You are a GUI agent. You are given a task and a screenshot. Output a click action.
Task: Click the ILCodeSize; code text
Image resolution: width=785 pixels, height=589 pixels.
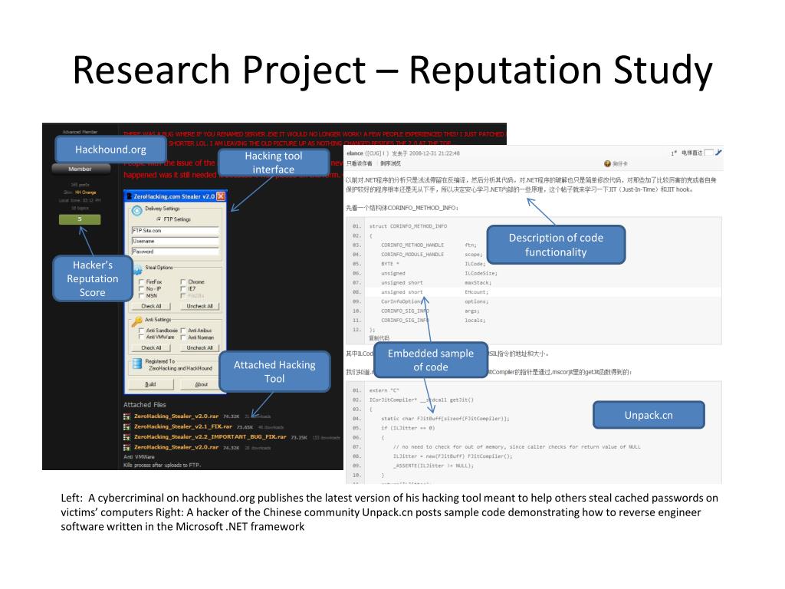[481, 274]
